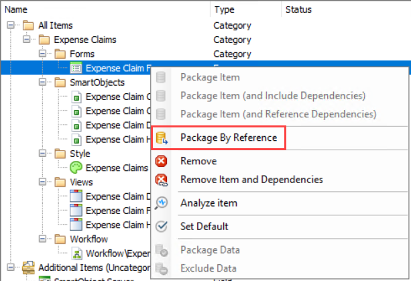Screen dimensions: 411x281
Task: Select the Style folder in tree
Action: 79,154
